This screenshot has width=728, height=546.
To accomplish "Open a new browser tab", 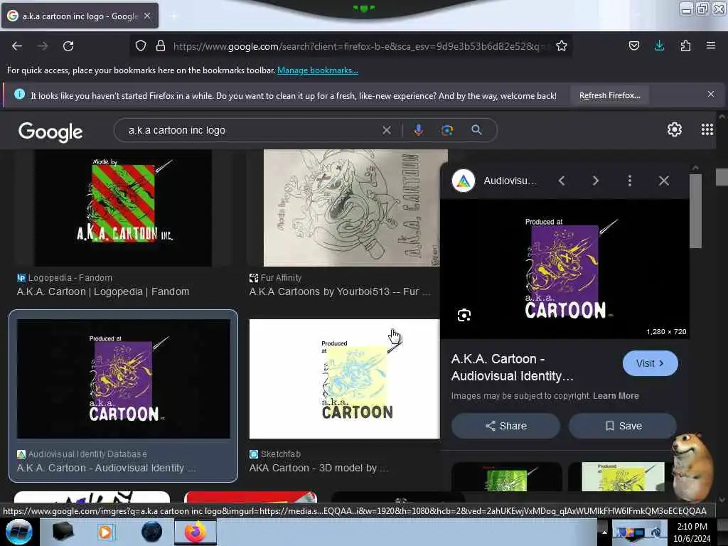I will (x=173, y=16).
